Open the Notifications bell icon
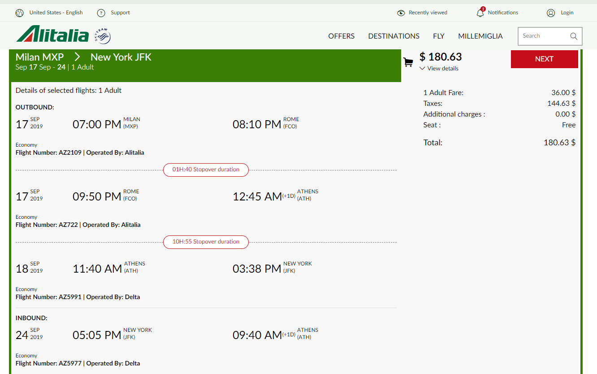597x374 pixels. 480,13
